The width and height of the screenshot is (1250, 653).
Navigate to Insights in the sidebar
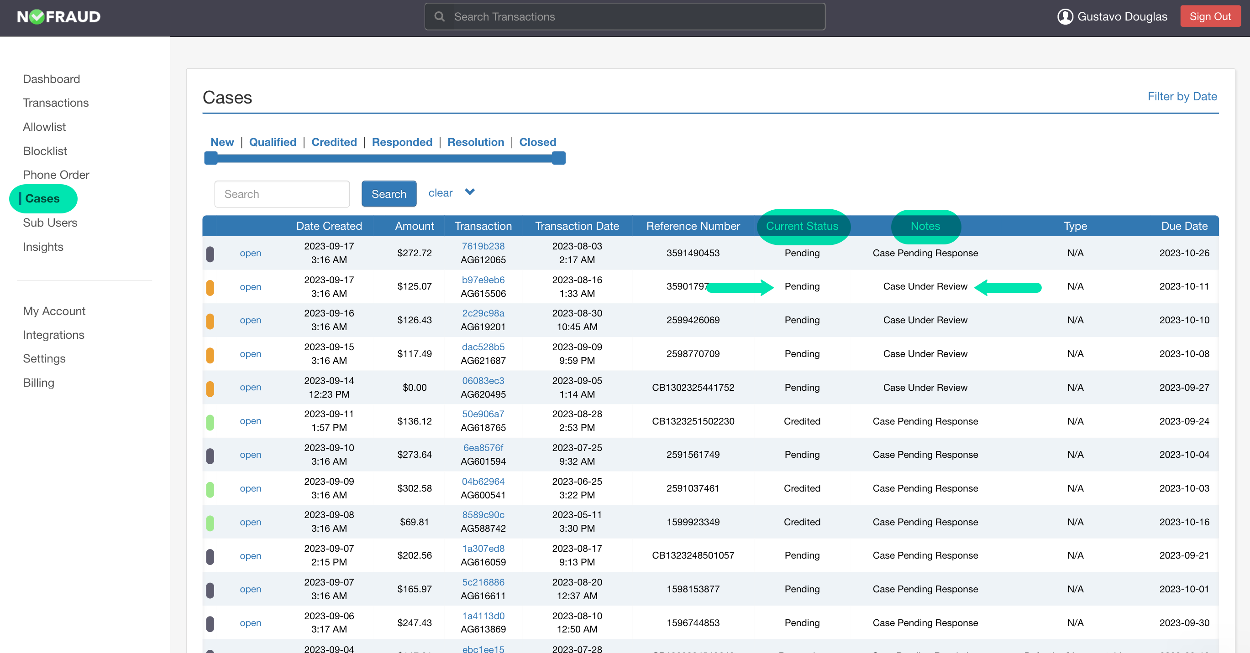43,247
